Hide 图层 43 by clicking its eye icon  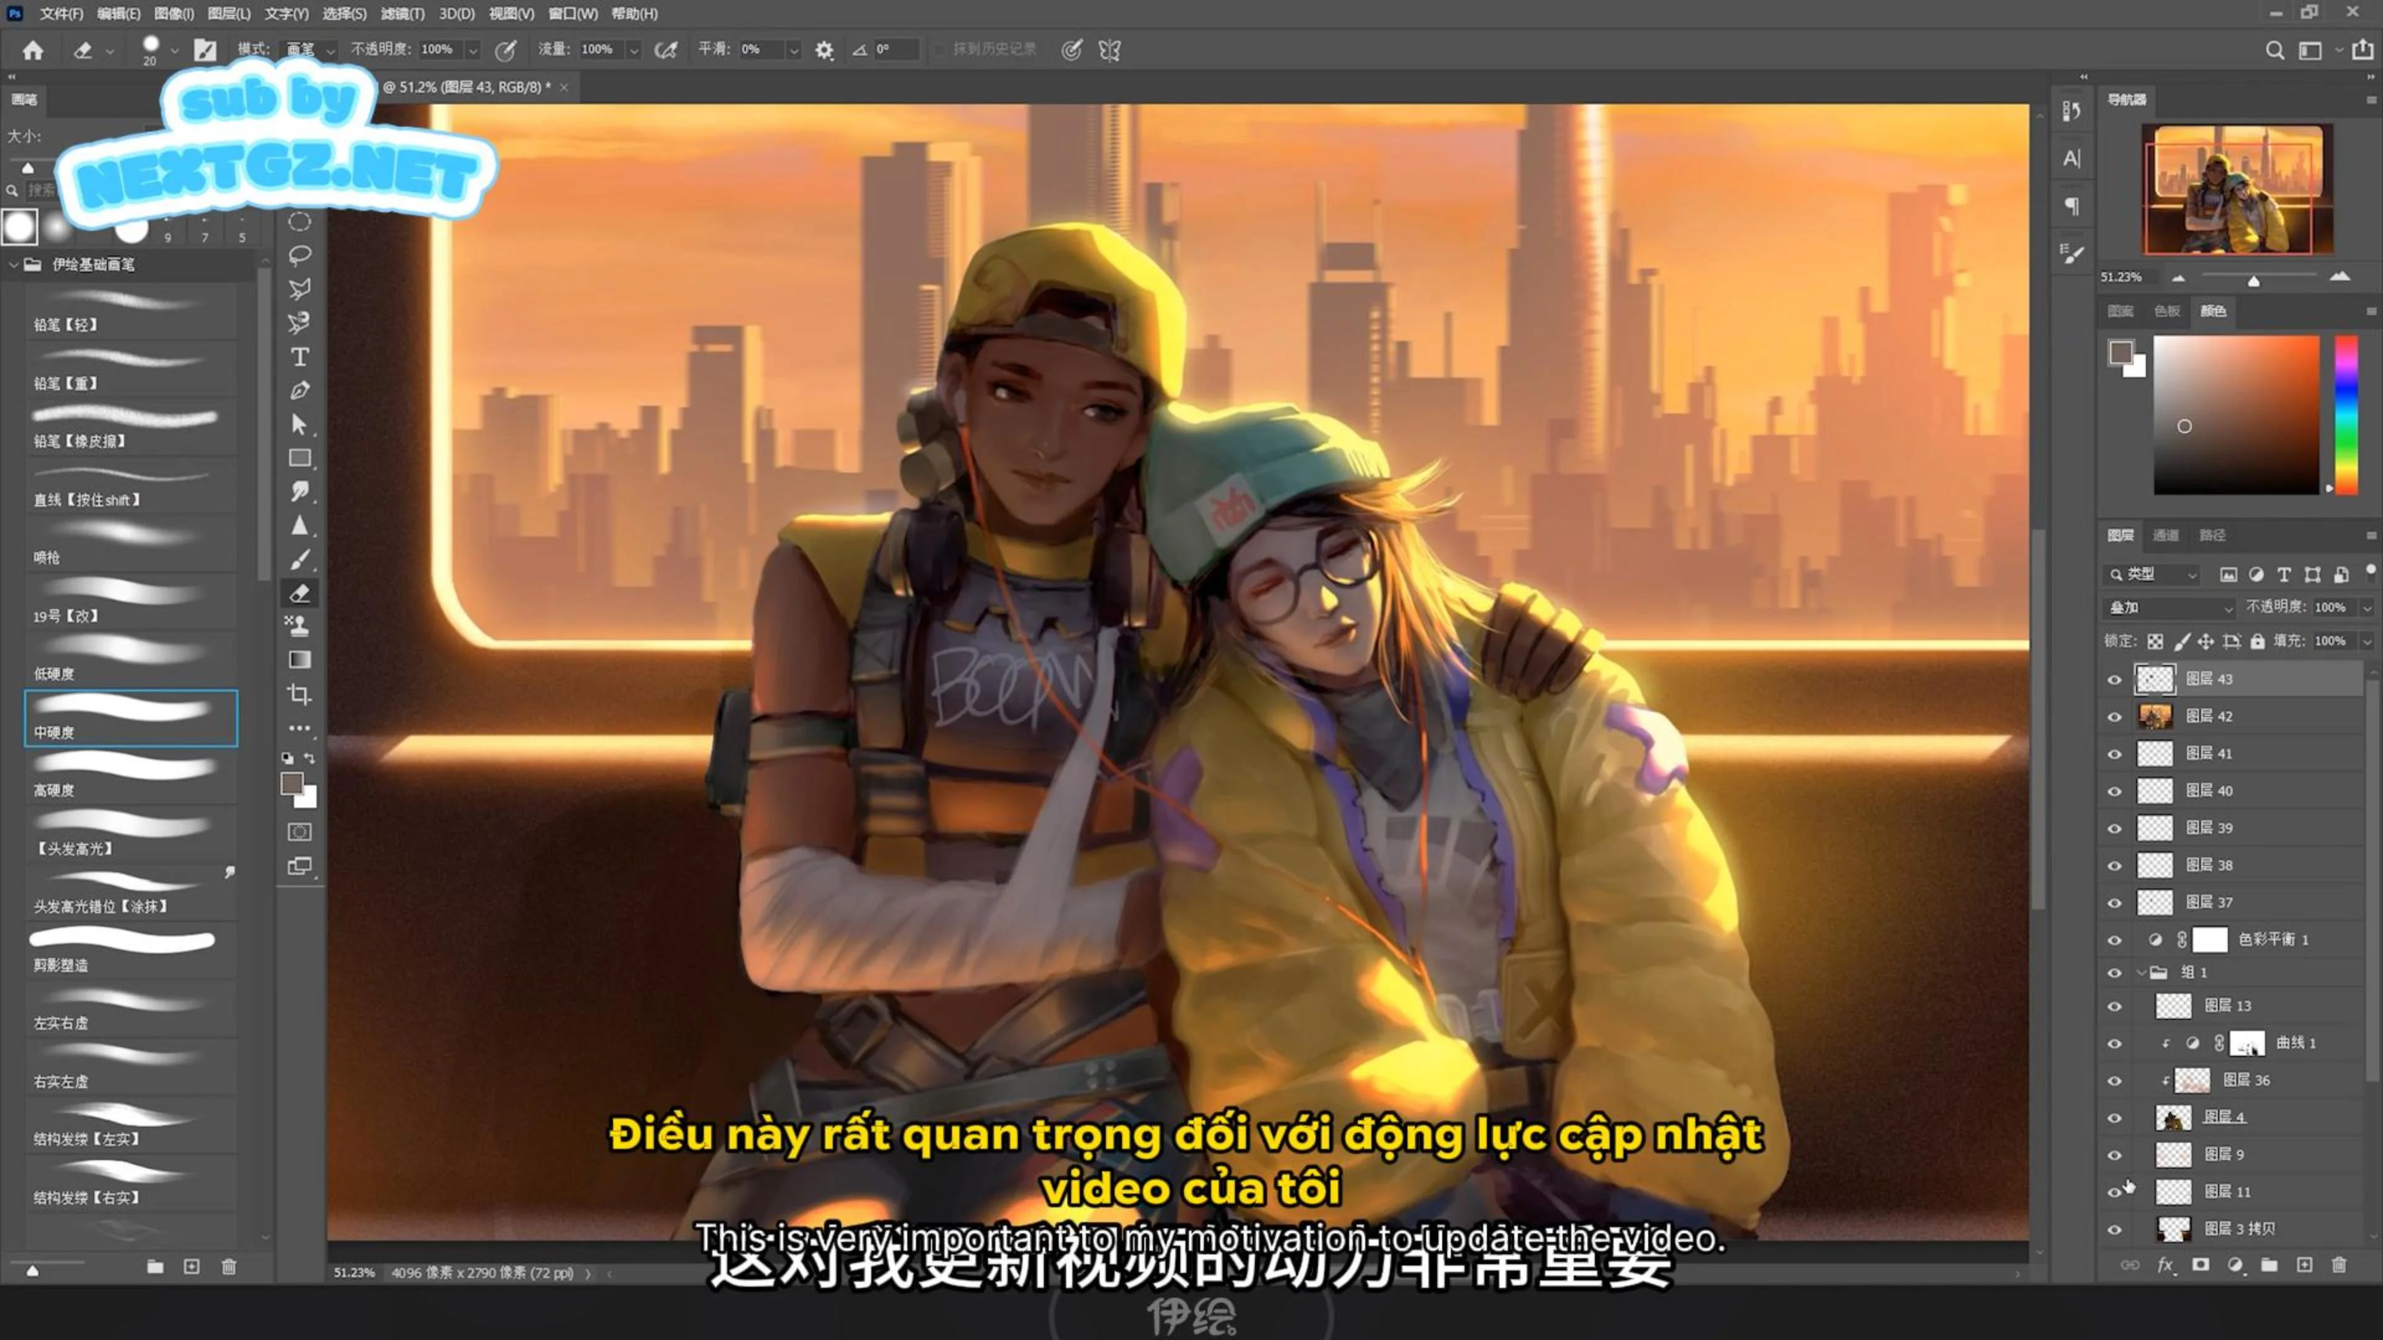[x=2116, y=679]
